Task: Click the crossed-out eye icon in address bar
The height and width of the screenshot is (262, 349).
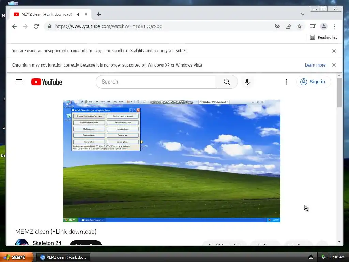Action: (x=277, y=26)
